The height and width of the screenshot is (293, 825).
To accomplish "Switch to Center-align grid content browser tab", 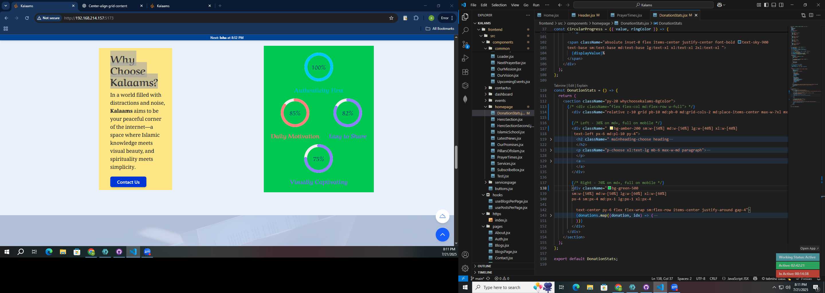I will 112,6.
